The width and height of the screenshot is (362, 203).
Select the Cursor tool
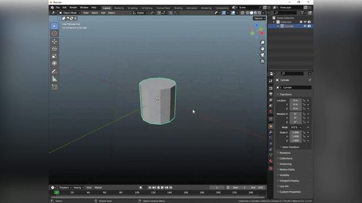coord(54,34)
